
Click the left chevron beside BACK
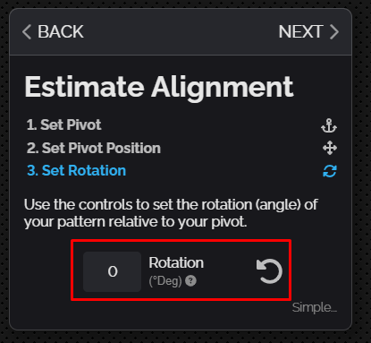coord(27,32)
